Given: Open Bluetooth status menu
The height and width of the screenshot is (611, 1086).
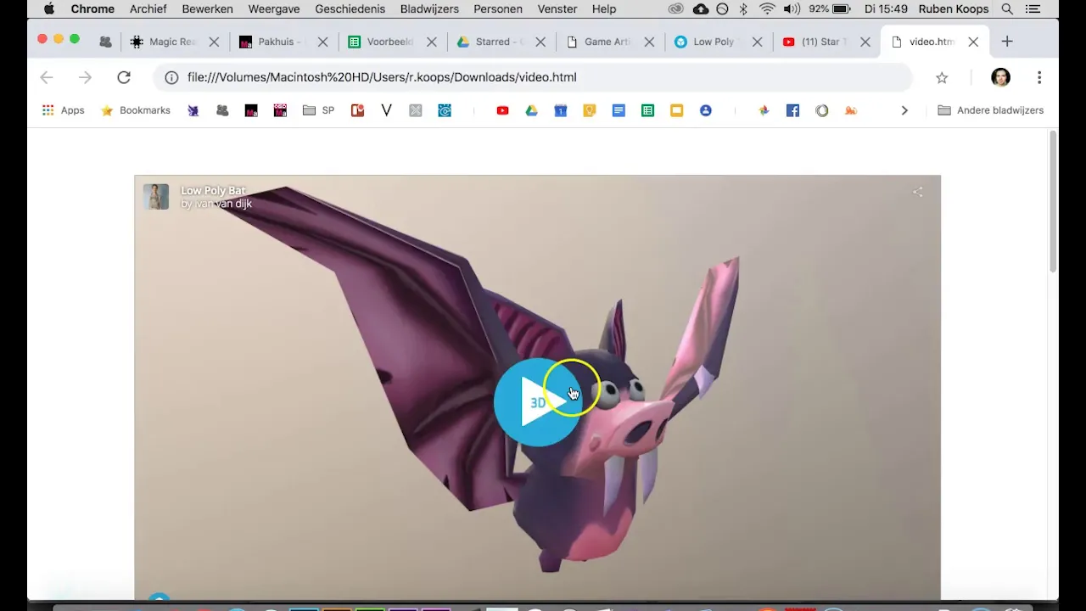Looking at the screenshot, I should point(744,9).
